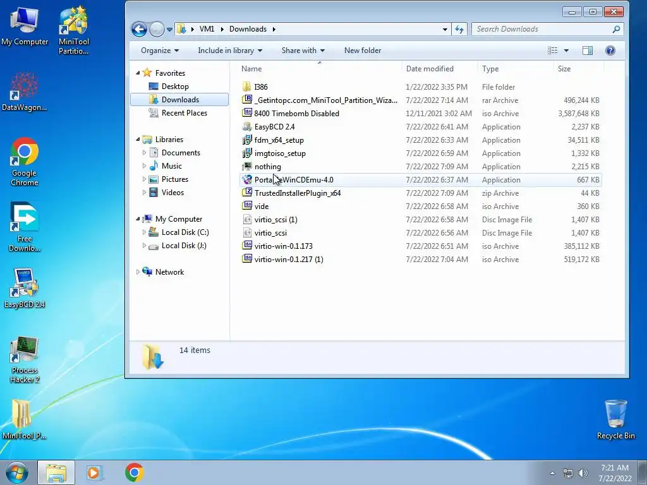Viewport: 647px width, 485px height.
Task: Launch DataWagon desktop shortcut
Action: pyautogui.click(x=25, y=92)
